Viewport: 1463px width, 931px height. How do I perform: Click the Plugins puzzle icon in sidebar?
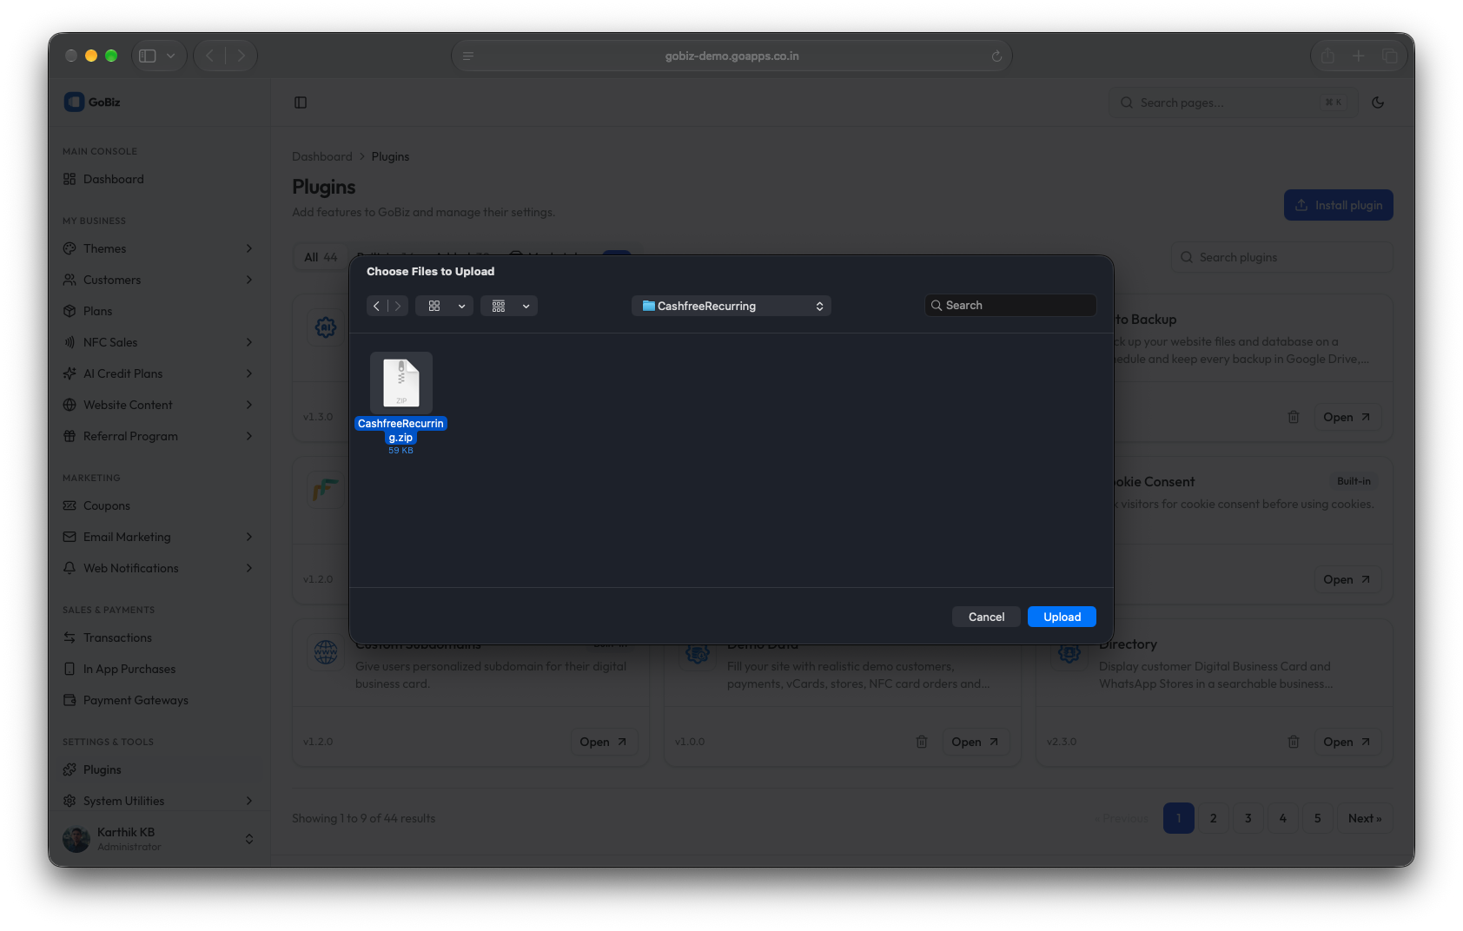(x=70, y=769)
